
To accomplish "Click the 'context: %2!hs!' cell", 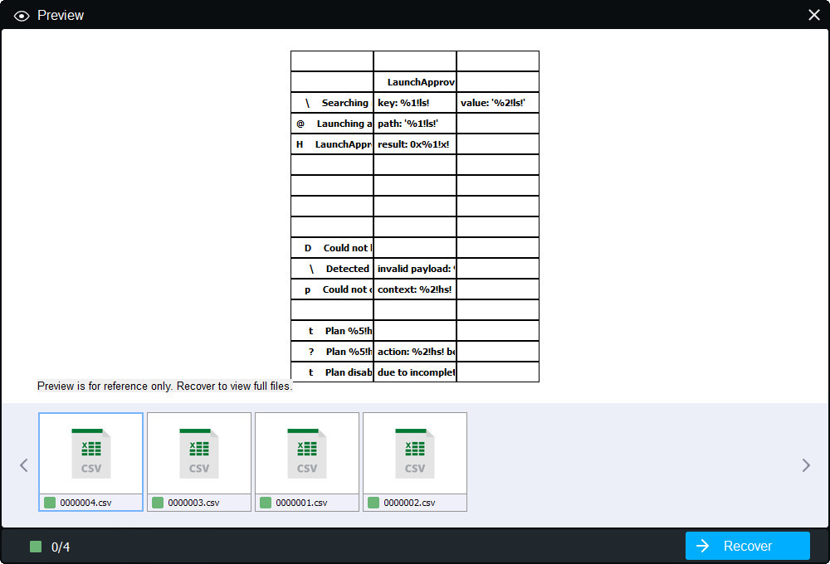I will coord(415,289).
